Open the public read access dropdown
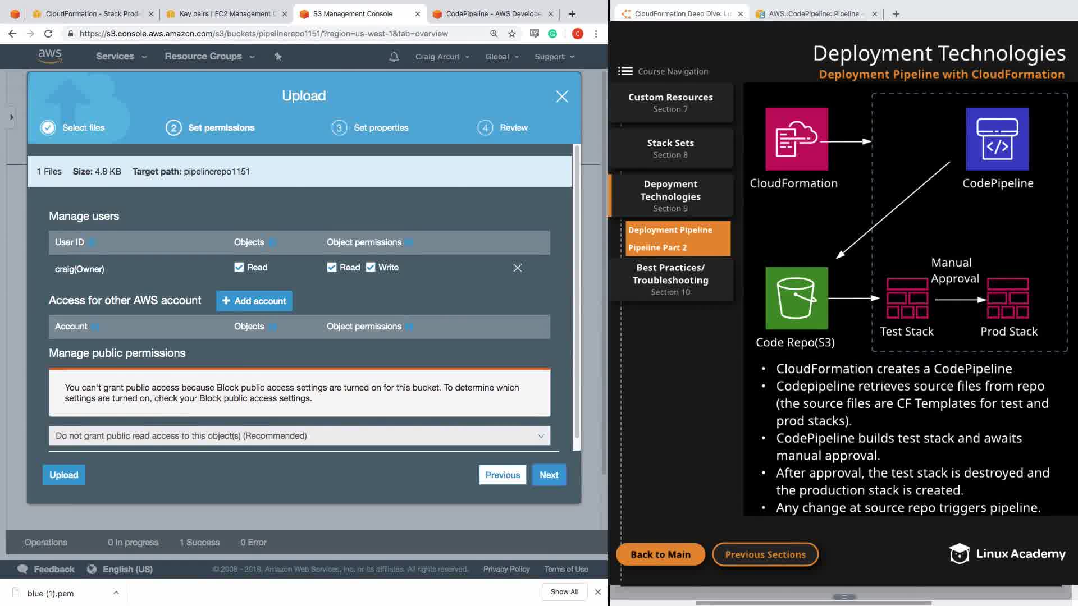Image resolution: width=1078 pixels, height=606 pixels. (299, 436)
